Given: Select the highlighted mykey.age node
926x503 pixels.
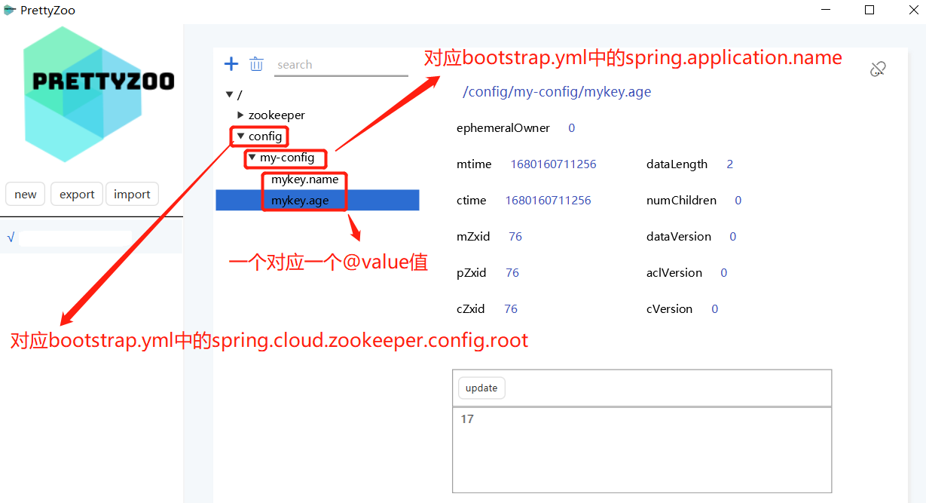Looking at the screenshot, I should tap(300, 201).
